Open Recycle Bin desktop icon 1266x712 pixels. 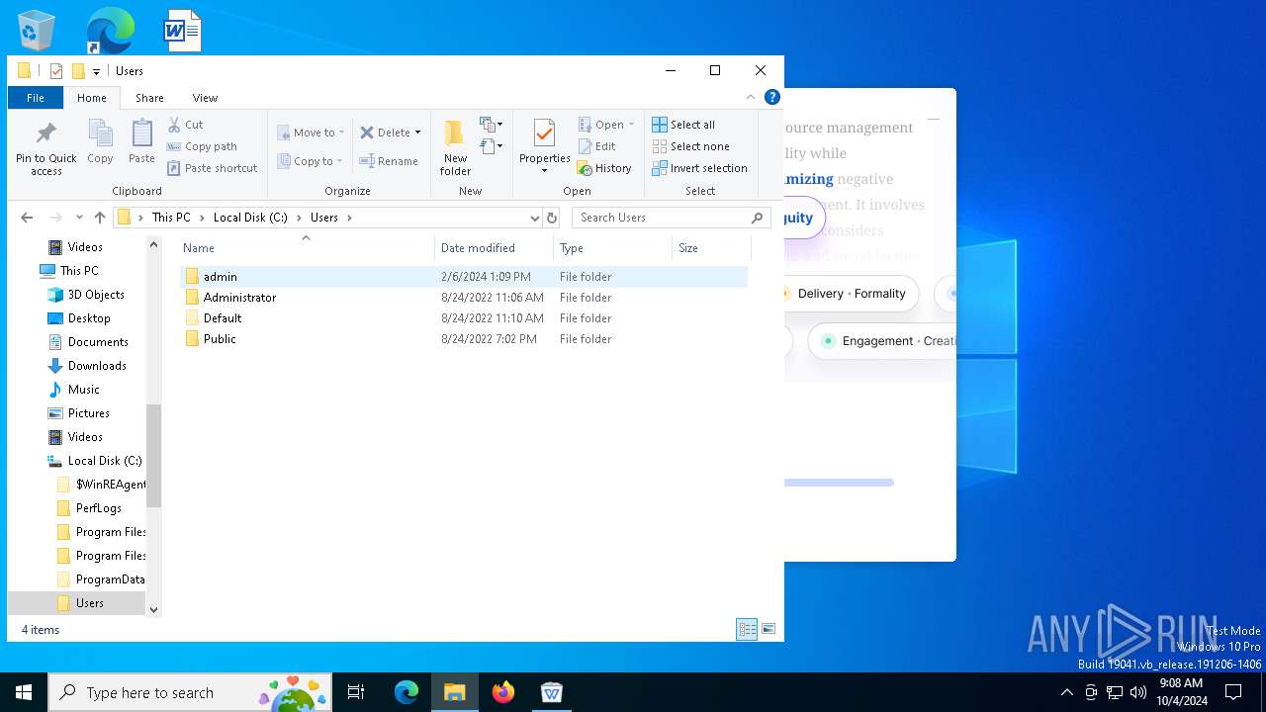coord(37,30)
